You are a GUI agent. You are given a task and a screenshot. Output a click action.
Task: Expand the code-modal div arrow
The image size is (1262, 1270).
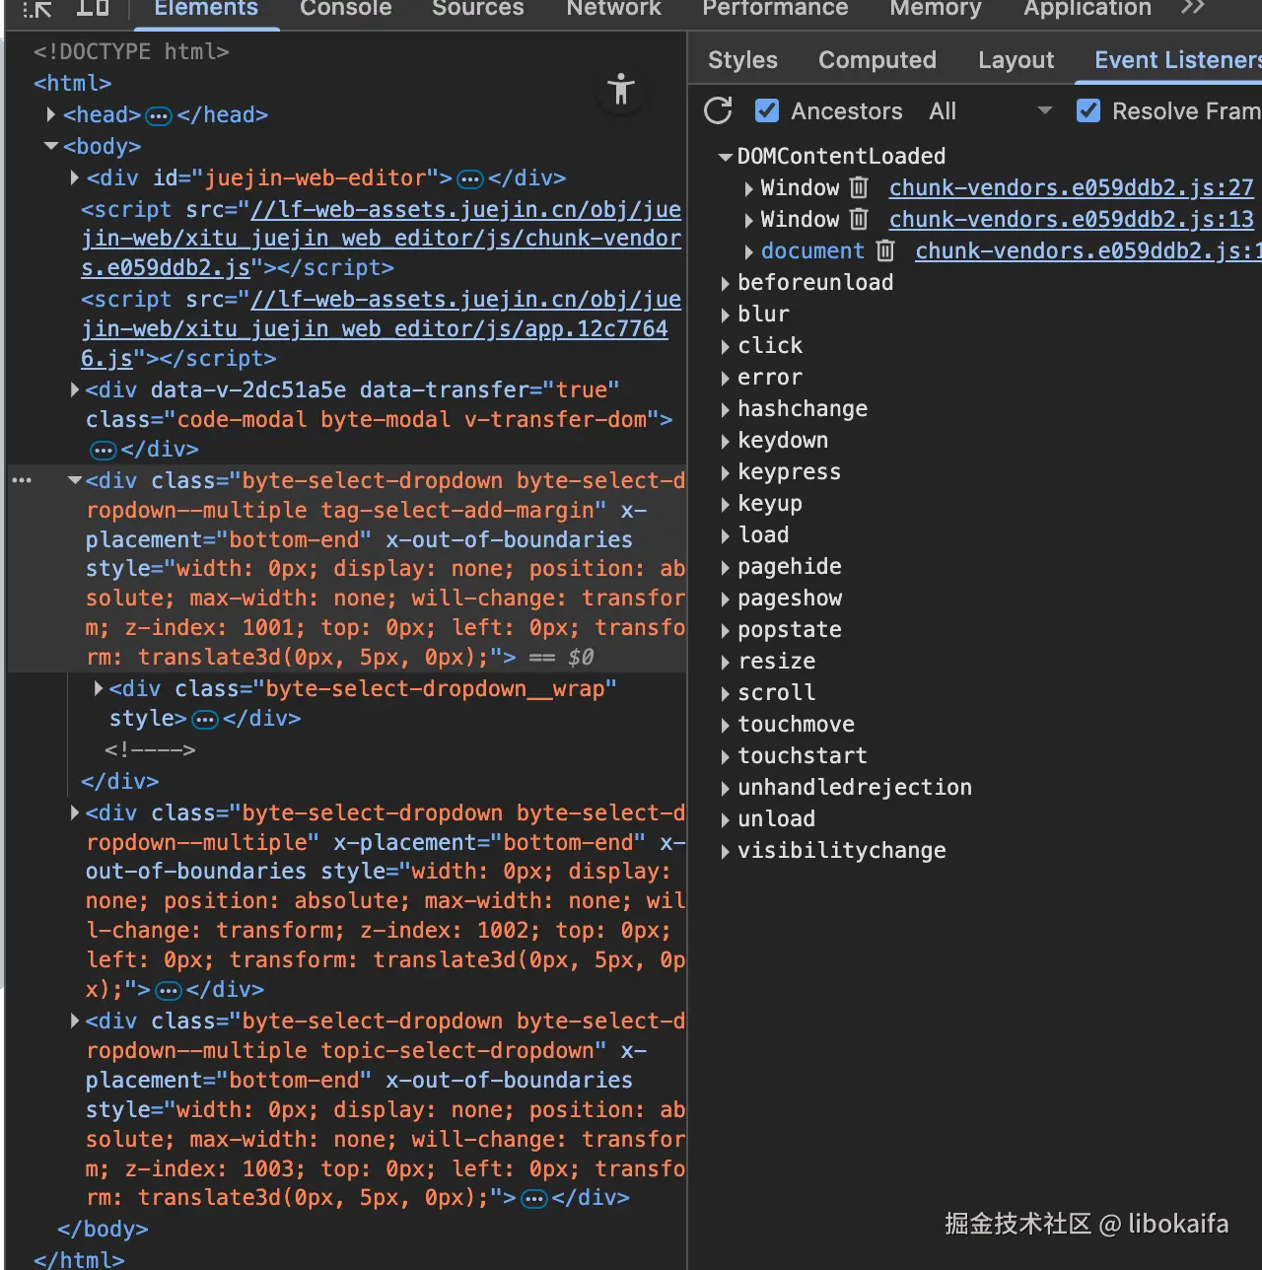75,389
